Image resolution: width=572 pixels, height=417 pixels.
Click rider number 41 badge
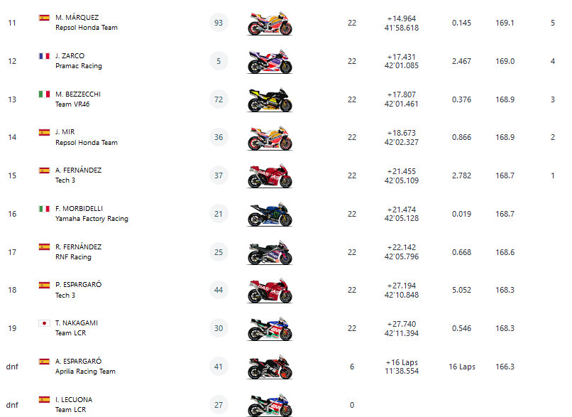click(x=219, y=367)
